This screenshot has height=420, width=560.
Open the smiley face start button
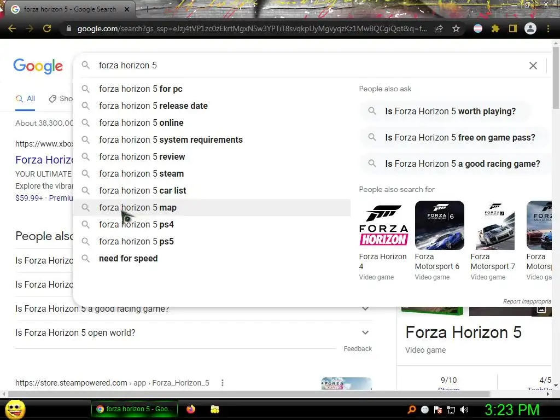tap(15, 410)
